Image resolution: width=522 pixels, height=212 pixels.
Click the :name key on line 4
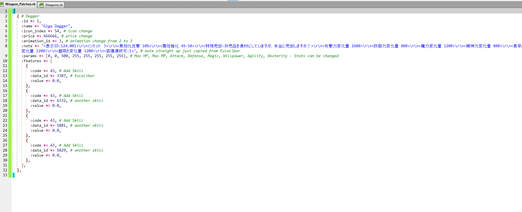27,26
